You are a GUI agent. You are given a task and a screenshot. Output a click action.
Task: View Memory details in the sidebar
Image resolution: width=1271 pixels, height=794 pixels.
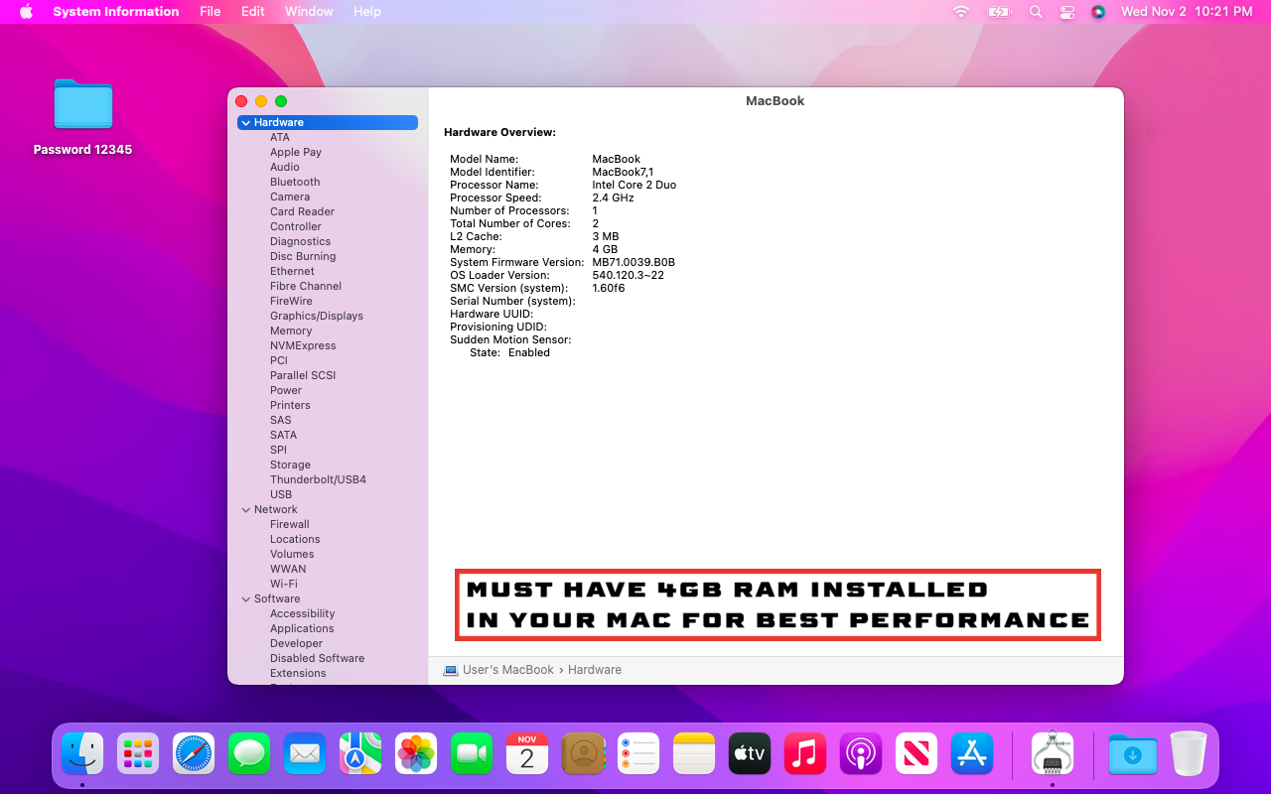[291, 331]
